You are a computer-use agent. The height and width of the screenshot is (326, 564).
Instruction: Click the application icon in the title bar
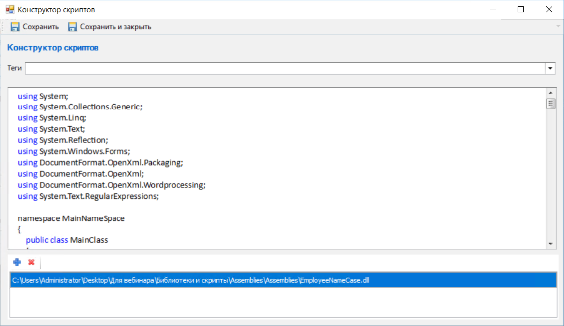(9, 9)
